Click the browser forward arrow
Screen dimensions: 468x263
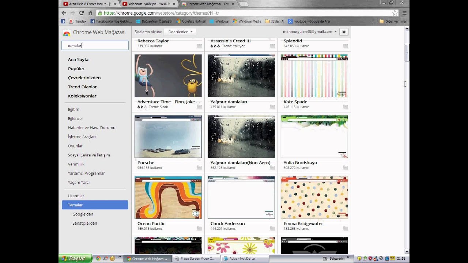tap(72, 13)
